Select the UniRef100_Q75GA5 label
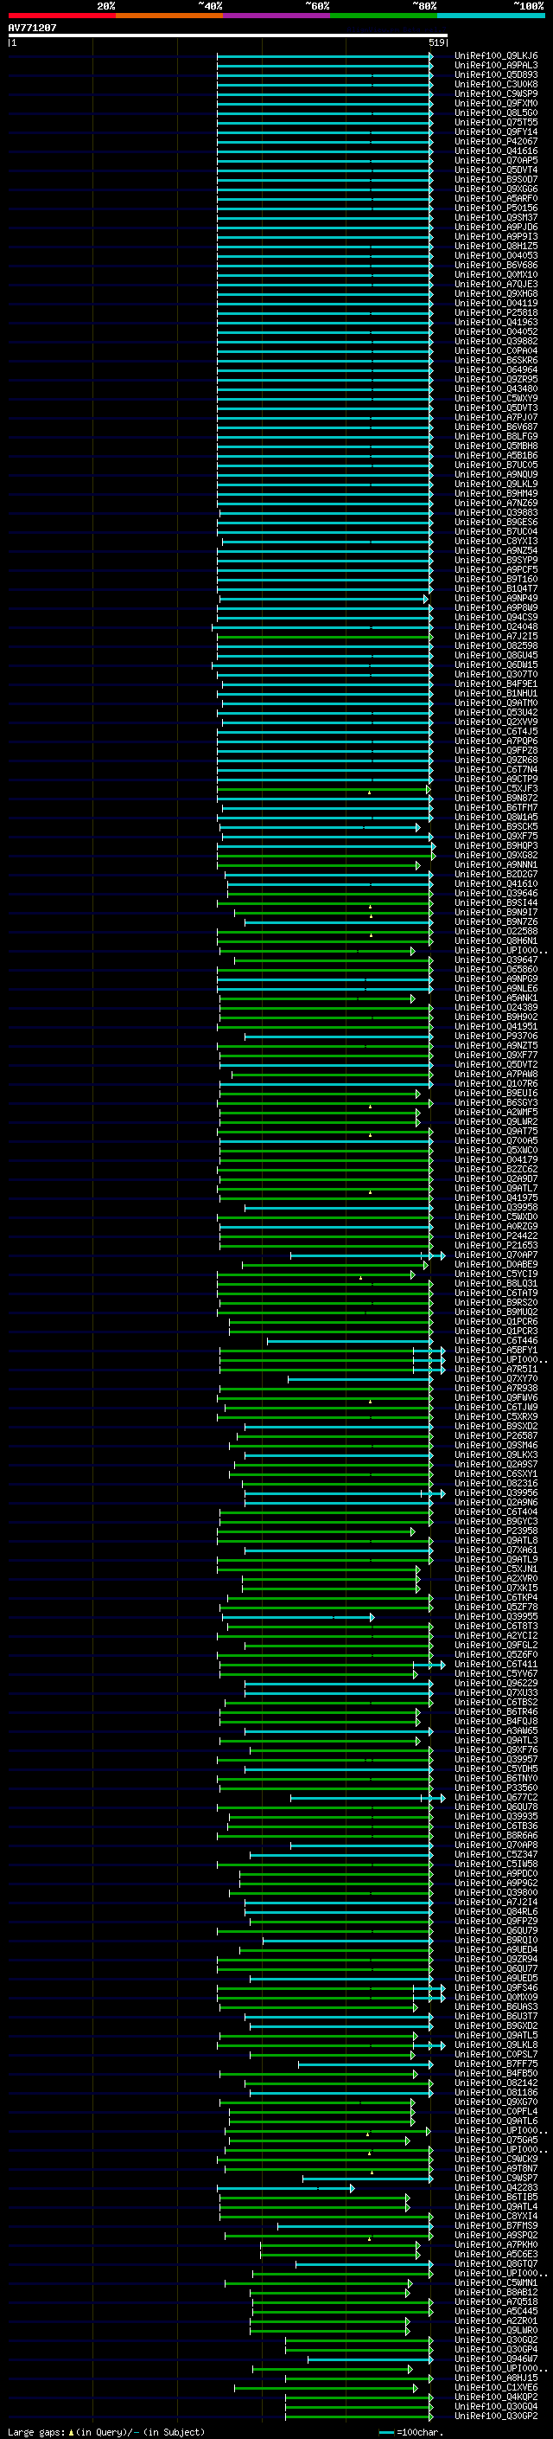The width and height of the screenshot is (553, 2439). 496,2140
